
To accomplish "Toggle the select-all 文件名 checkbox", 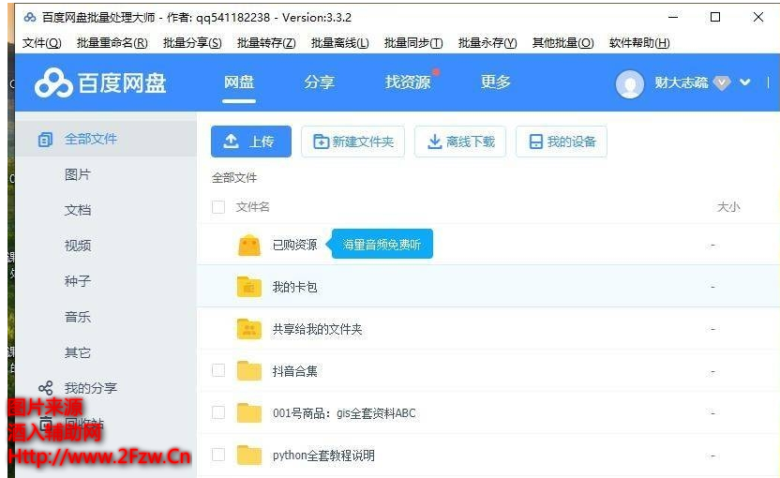I will [218, 207].
